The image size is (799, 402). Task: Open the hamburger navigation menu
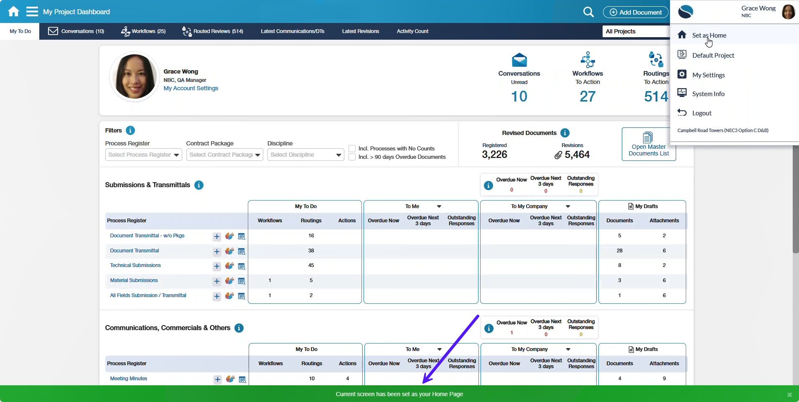point(32,11)
